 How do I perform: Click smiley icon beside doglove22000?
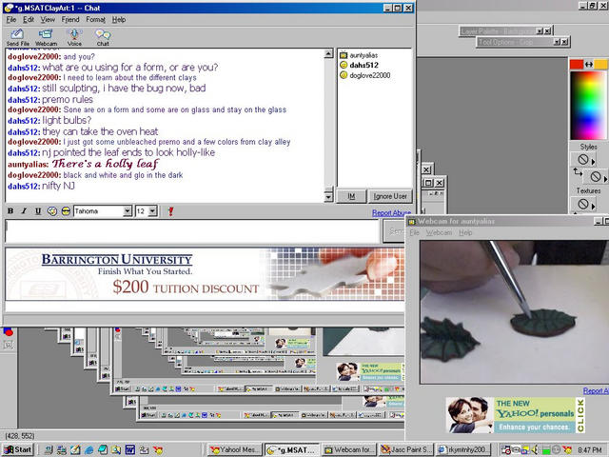pos(344,75)
